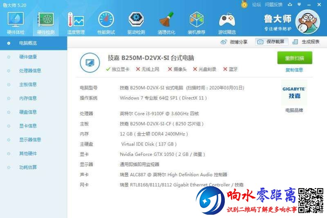
Task: Click 生成报表 generate report
Action: coord(306,42)
